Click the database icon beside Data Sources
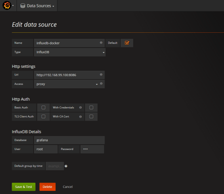The image size is (224, 194). tap(23, 6)
